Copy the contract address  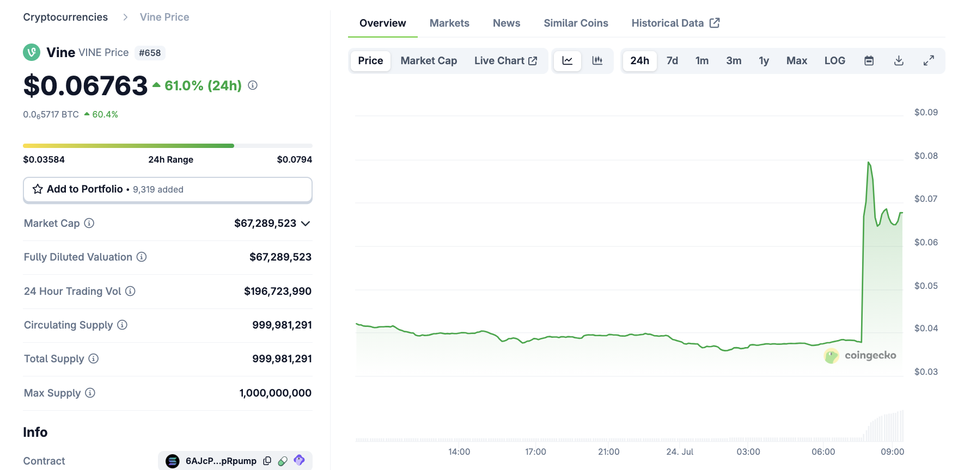pos(267,461)
